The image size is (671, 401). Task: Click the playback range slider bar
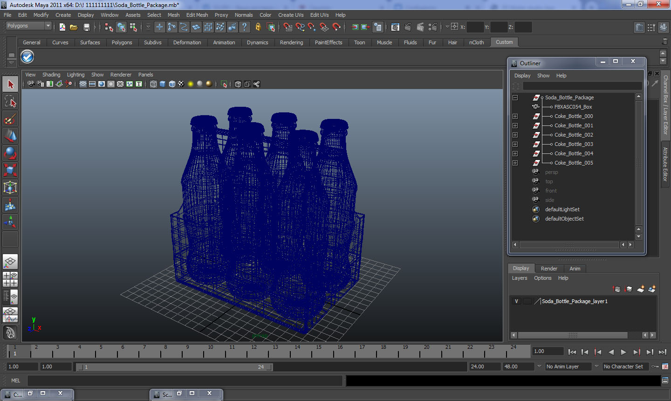tap(174, 367)
